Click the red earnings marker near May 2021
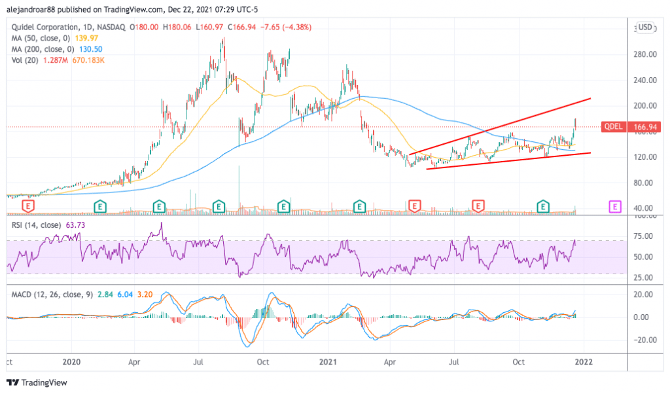This screenshot has height=394, width=670. click(414, 207)
